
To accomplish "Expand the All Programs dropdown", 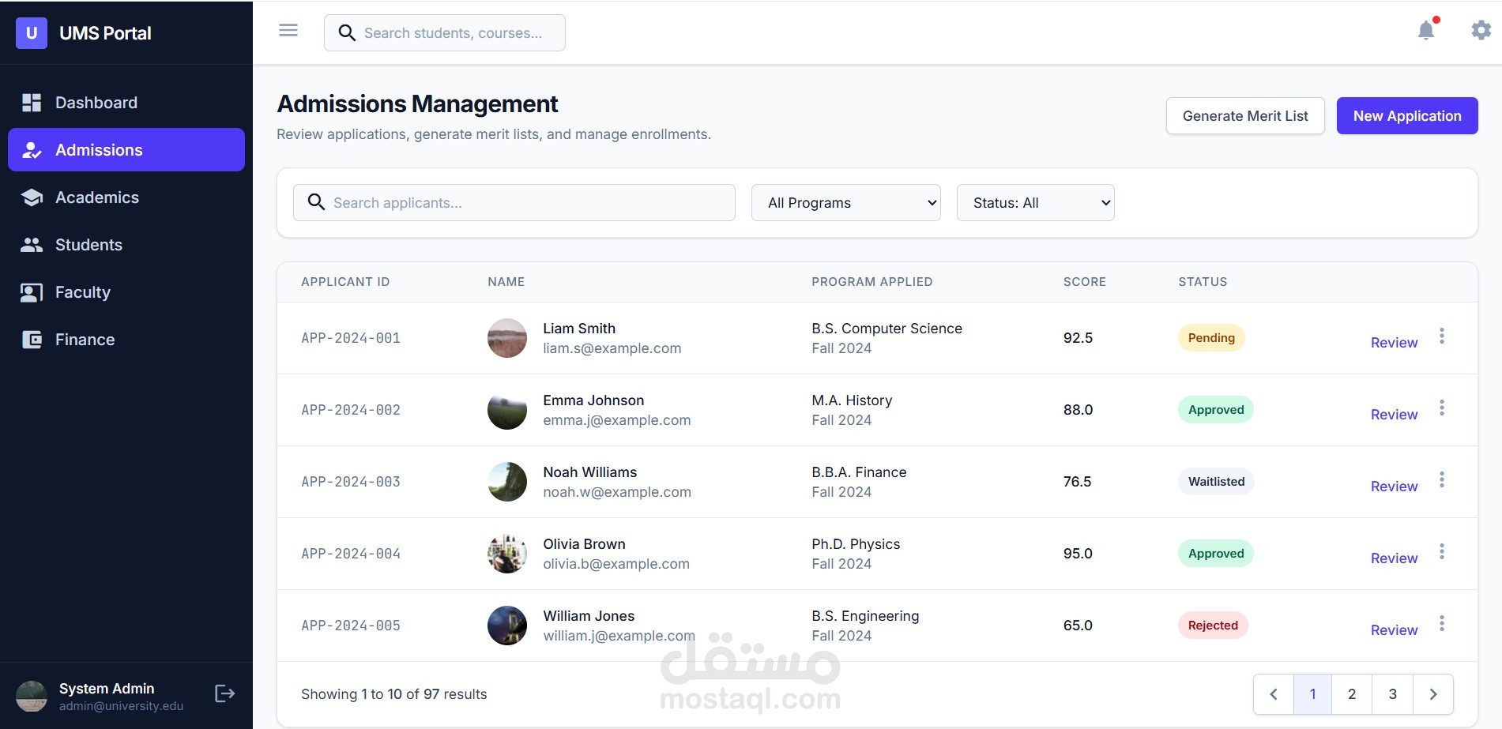I will (x=845, y=203).
